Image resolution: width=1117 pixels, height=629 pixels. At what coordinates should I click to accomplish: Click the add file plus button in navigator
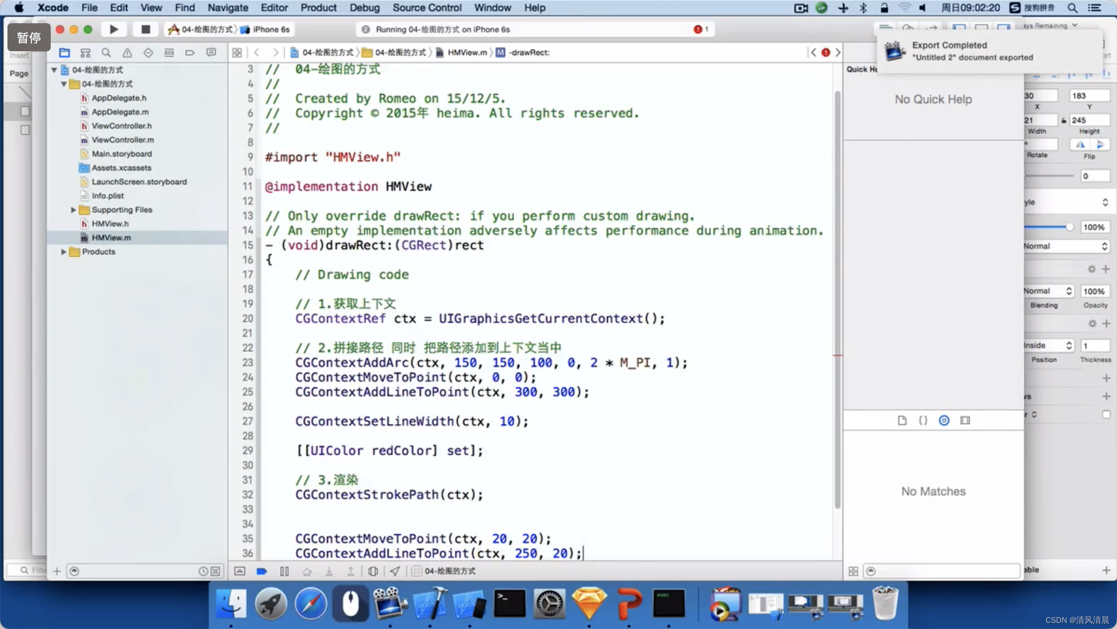point(57,571)
